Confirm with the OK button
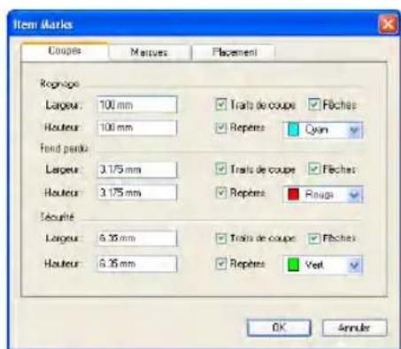Screen dimensions: 401x349 pos(279,328)
